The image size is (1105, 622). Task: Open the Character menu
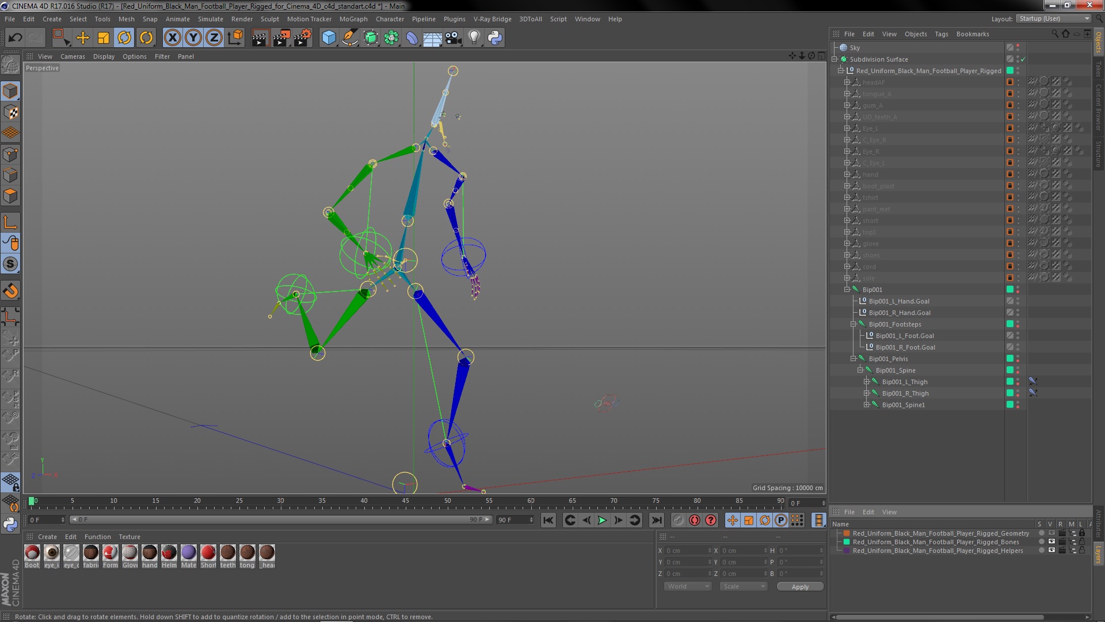click(x=390, y=19)
